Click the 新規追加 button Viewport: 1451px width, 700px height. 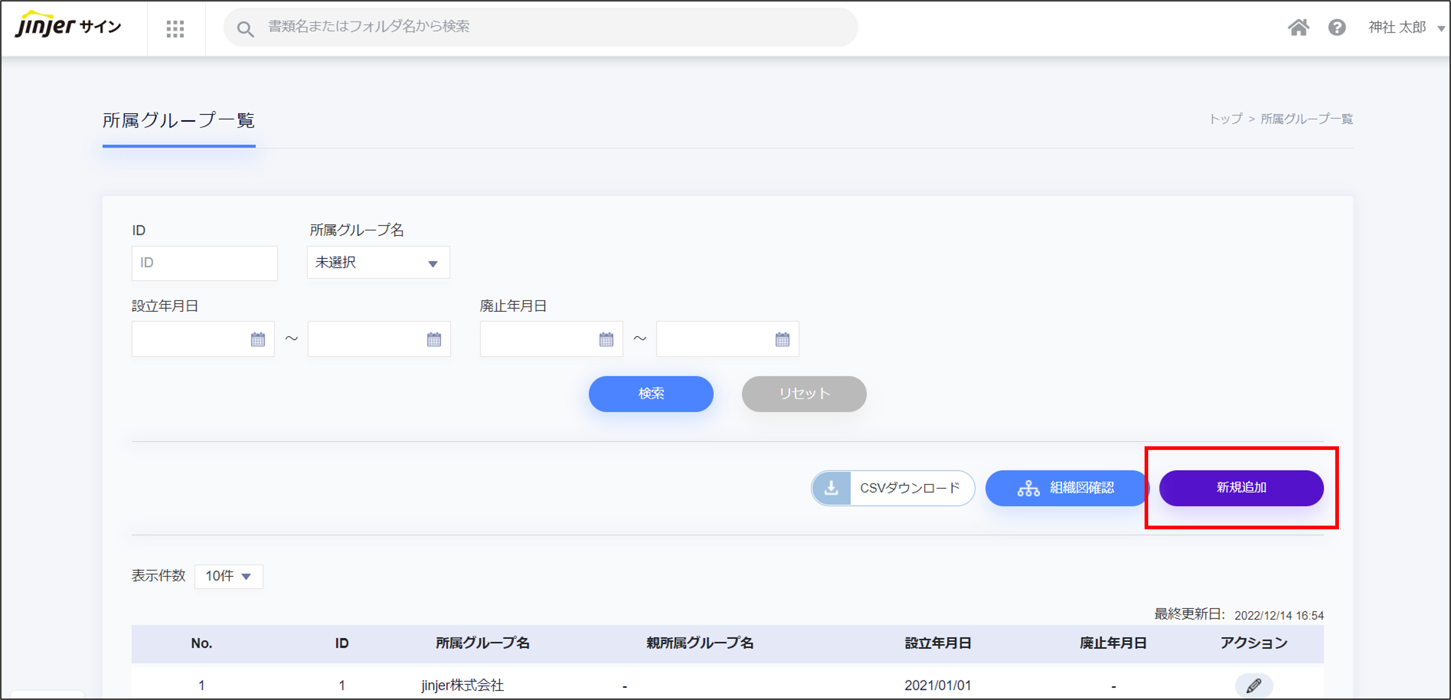click(x=1241, y=487)
